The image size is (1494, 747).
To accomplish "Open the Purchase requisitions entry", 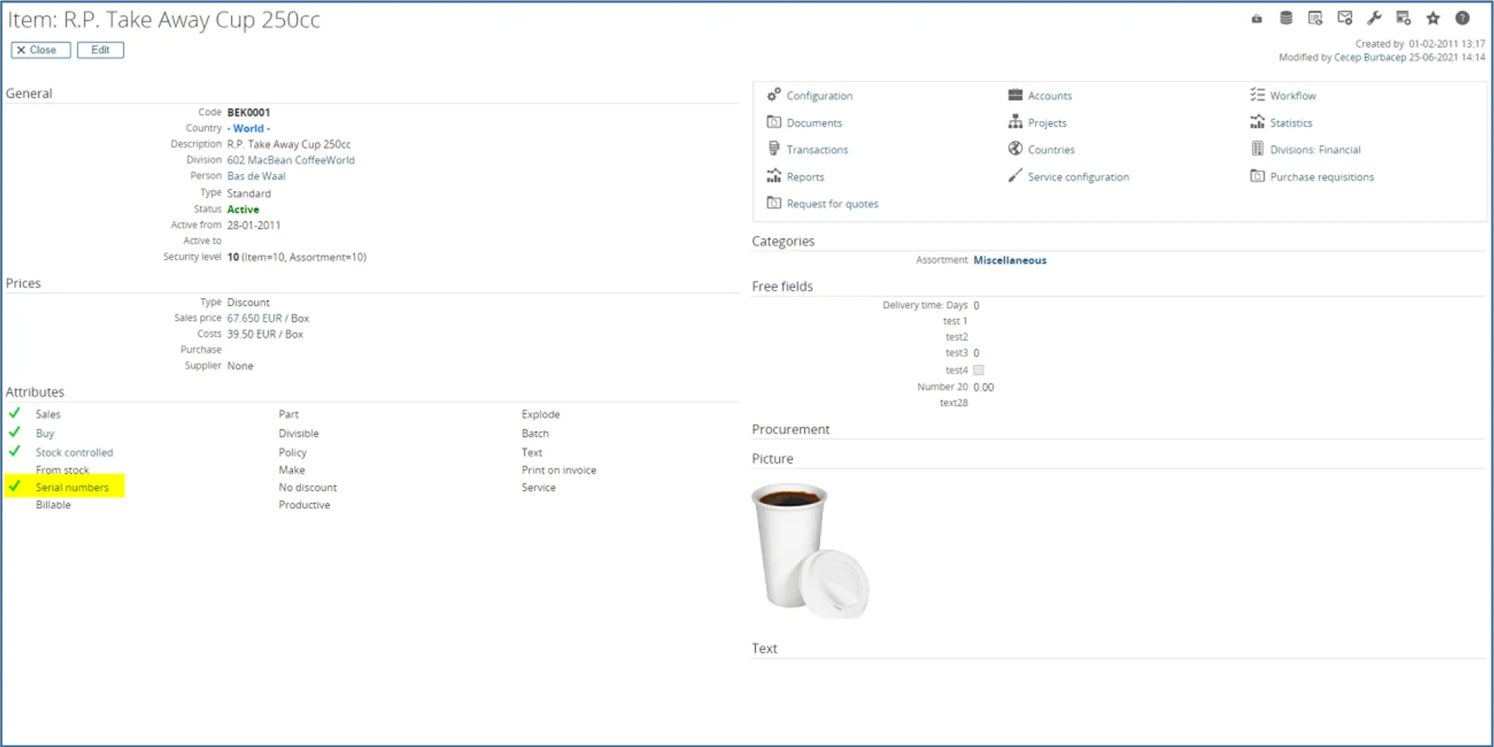I will tap(1321, 176).
